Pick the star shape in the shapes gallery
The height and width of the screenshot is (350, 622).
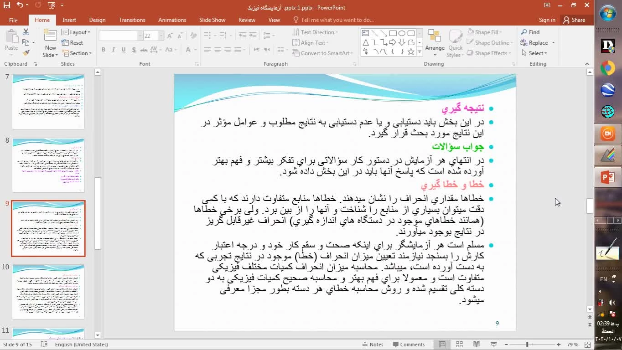click(411, 52)
